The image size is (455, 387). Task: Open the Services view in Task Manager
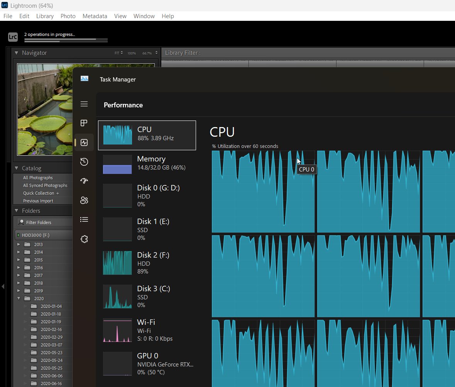pos(84,239)
